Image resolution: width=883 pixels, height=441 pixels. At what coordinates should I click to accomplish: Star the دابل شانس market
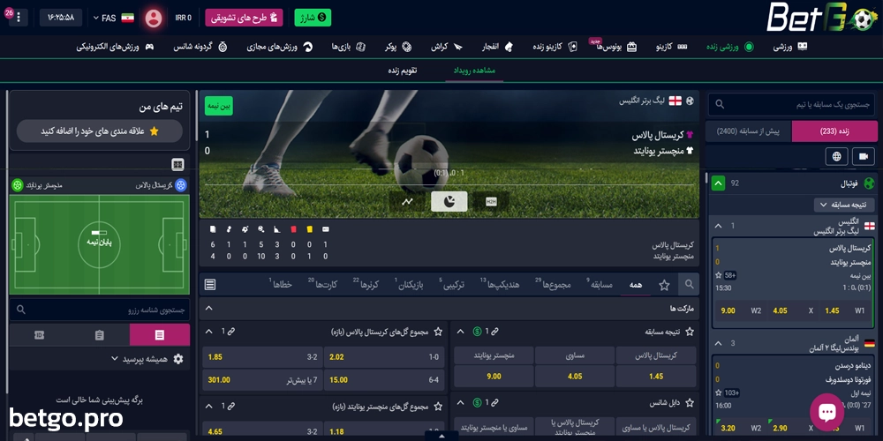[x=690, y=403]
